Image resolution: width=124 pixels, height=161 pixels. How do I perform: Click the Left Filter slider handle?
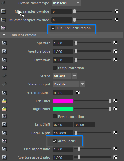tap(110, 101)
